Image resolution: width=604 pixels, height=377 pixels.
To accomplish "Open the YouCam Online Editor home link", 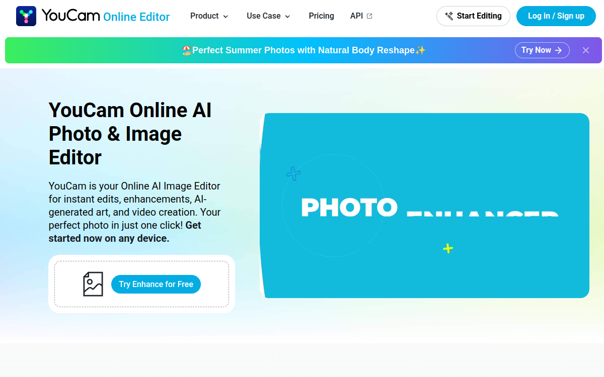I will [x=93, y=16].
